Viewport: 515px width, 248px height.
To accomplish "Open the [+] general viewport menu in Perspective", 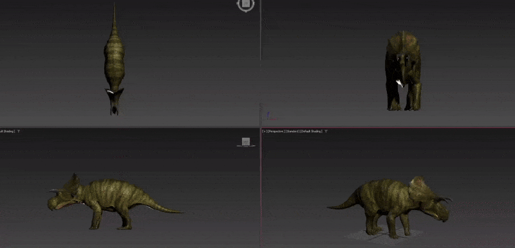I will [x=265, y=131].
